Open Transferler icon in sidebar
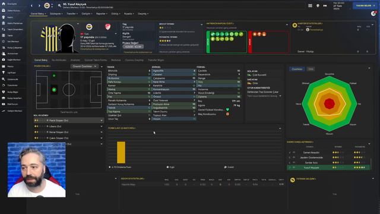 pos(4,85)
